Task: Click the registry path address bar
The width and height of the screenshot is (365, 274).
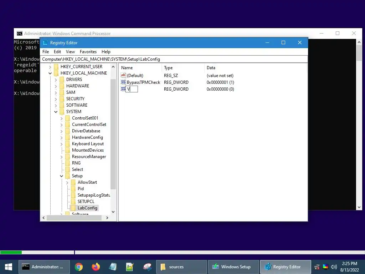Action: [x=174, y=59]
